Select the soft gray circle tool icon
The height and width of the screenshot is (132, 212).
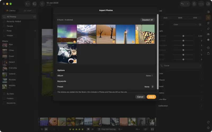208,40
